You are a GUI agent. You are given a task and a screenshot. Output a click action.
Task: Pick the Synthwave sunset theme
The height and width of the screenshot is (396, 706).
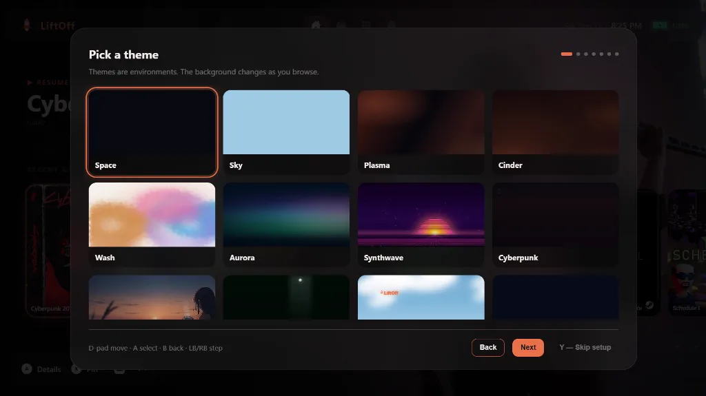pos(421,225)
